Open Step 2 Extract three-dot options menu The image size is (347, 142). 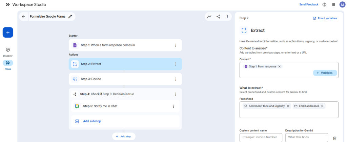[x=176, y=64]
